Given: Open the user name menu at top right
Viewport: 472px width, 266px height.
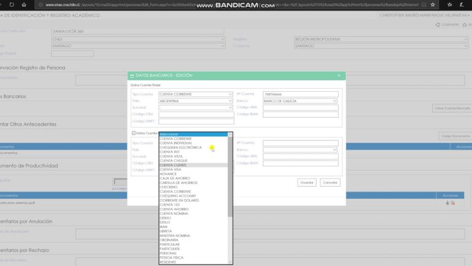Looking at the screenshot, I should coord(425,15).
